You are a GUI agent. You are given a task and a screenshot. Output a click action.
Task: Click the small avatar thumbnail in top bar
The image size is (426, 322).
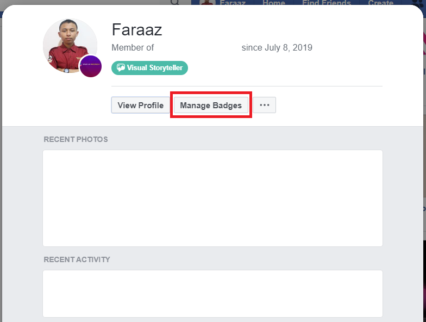pos(207,3)
